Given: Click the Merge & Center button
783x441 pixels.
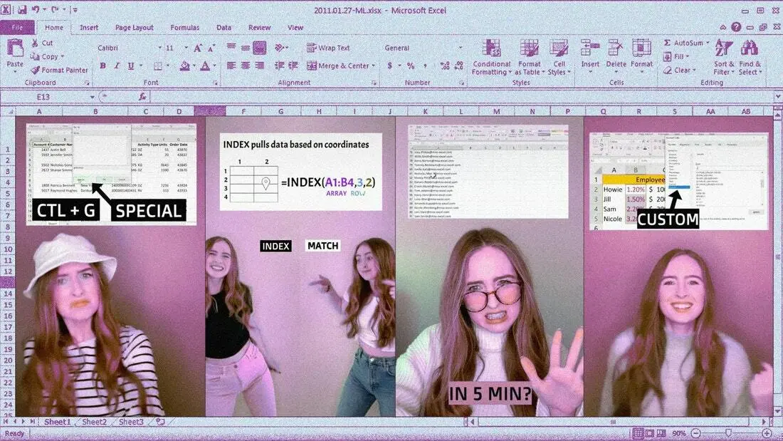Looking at the screenshot, I should pyautogui.click(x=340, y=66).
